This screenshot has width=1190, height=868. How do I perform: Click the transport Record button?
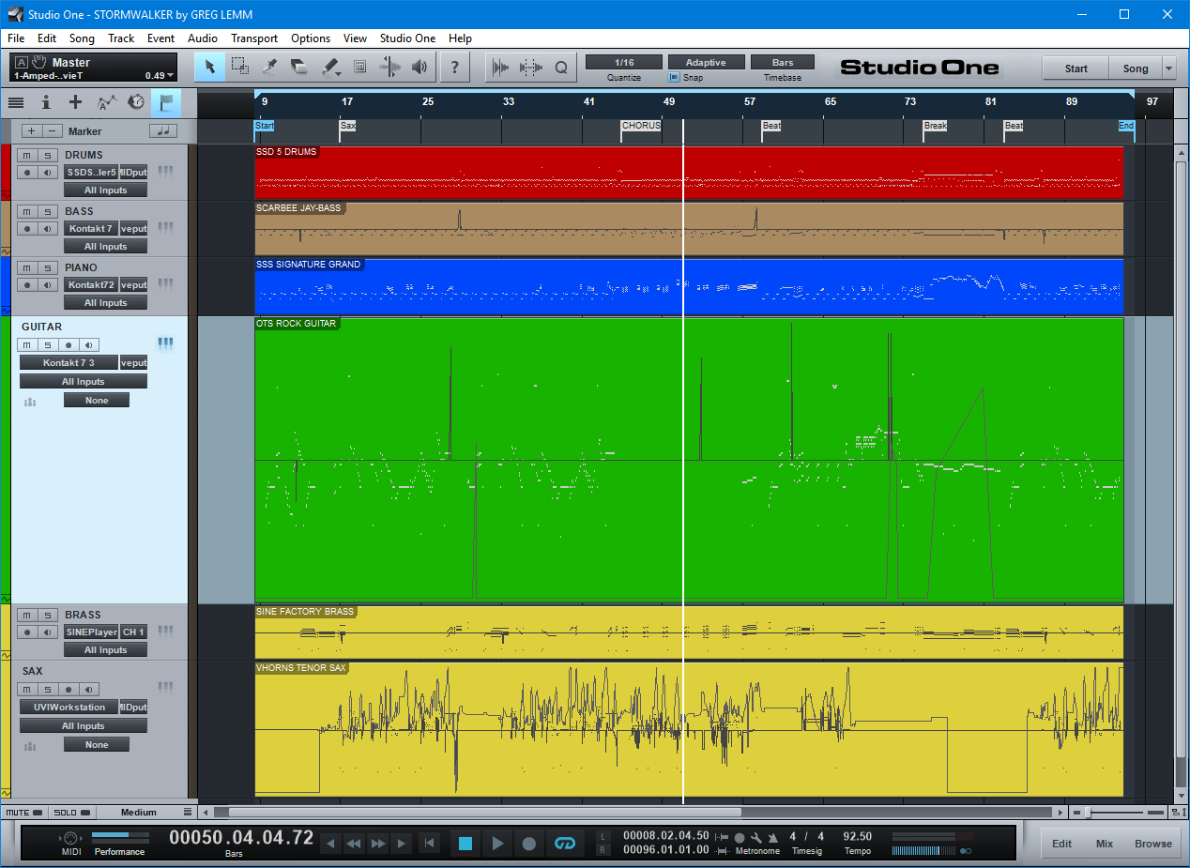coord(529,844)
